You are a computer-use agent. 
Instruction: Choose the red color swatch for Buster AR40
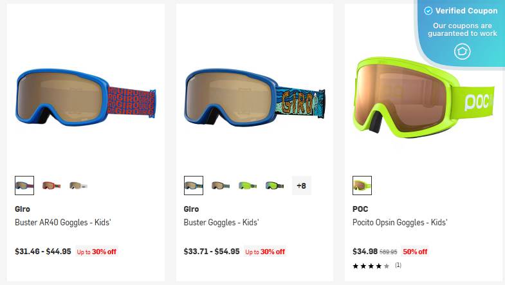[x=51, y=186]
